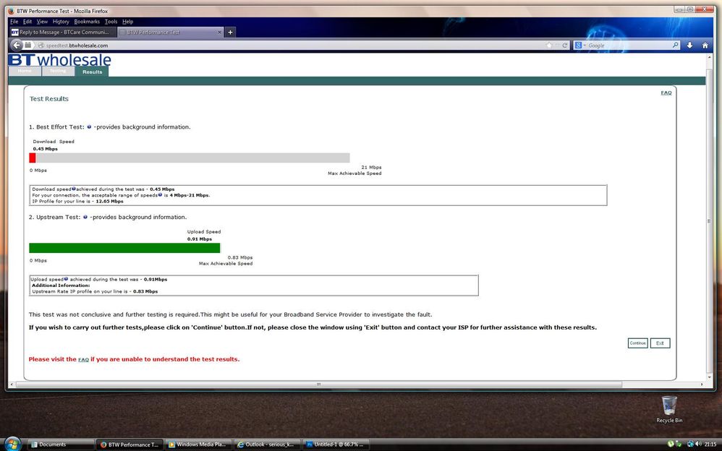Open the History menu
This screenshot has height=451, width=722.
coord(61,22)
